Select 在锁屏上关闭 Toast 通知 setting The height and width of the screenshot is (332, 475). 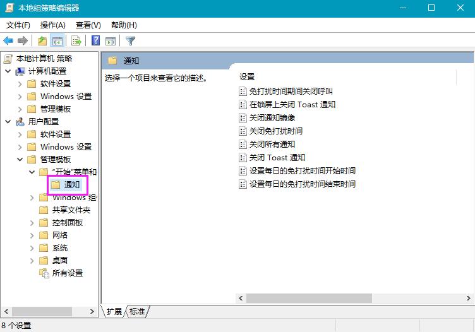292,104
